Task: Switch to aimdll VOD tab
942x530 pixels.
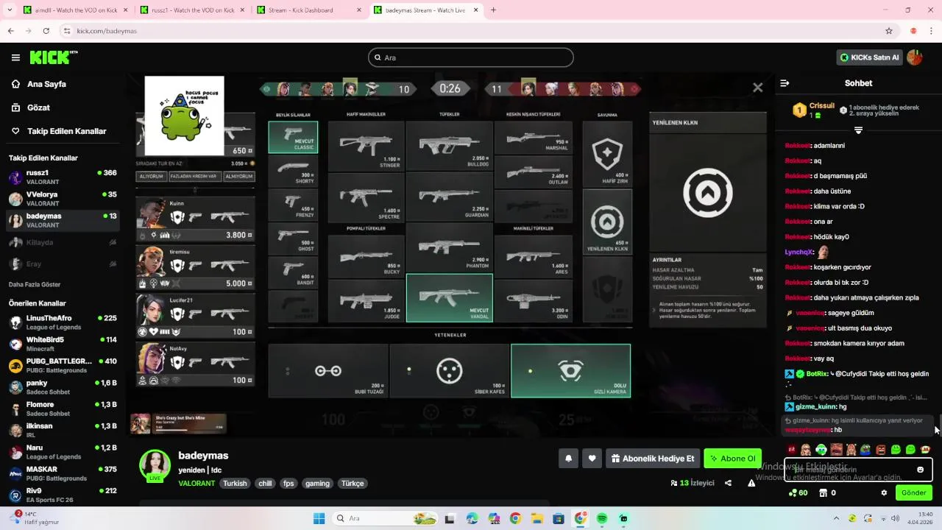Action: click(74, 10)
